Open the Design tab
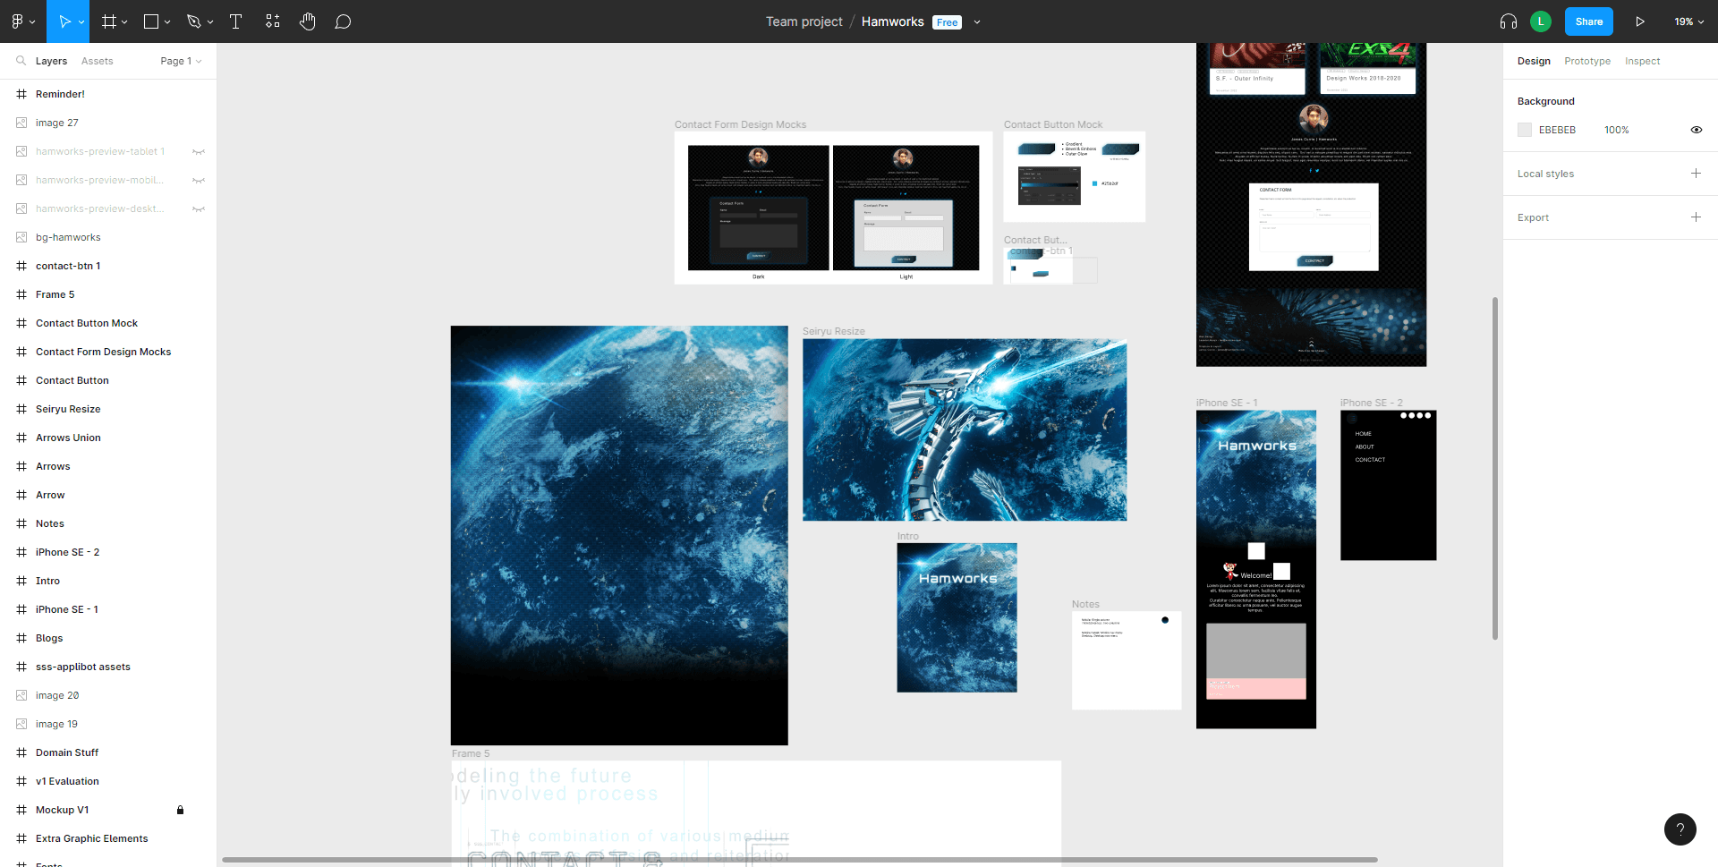Viewport: 1718px width, 867px height. point(1534,61)
